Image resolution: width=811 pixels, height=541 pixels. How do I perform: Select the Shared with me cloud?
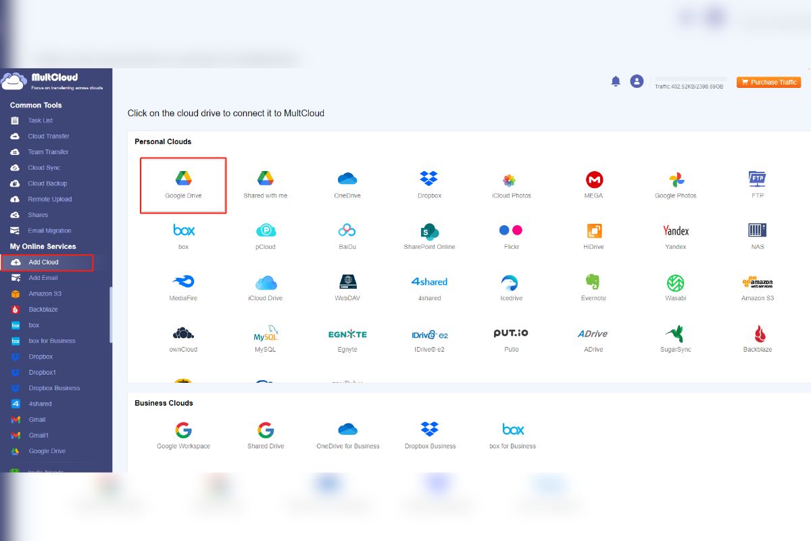[x=265, y=185]
